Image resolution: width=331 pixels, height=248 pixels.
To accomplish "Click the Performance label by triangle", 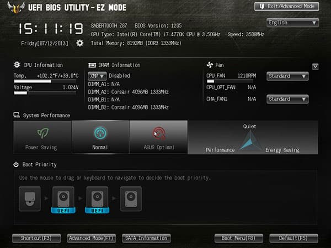I will [220, 150].
